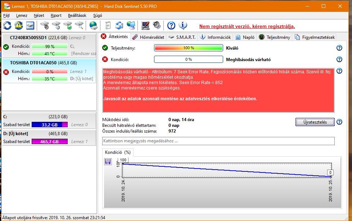
Task: Switch to the Figyelmeztetések tab
Action: coord(315,37)
